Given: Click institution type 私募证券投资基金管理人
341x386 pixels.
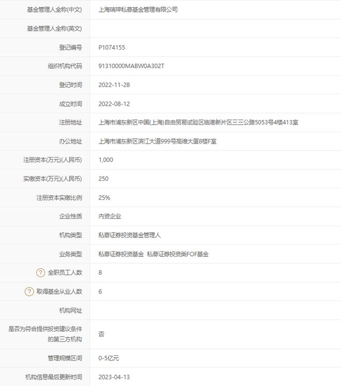Looking at the screenshot, I should [x=130, y=235].
